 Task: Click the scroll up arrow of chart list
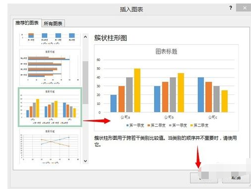click(x=85, y=37)
